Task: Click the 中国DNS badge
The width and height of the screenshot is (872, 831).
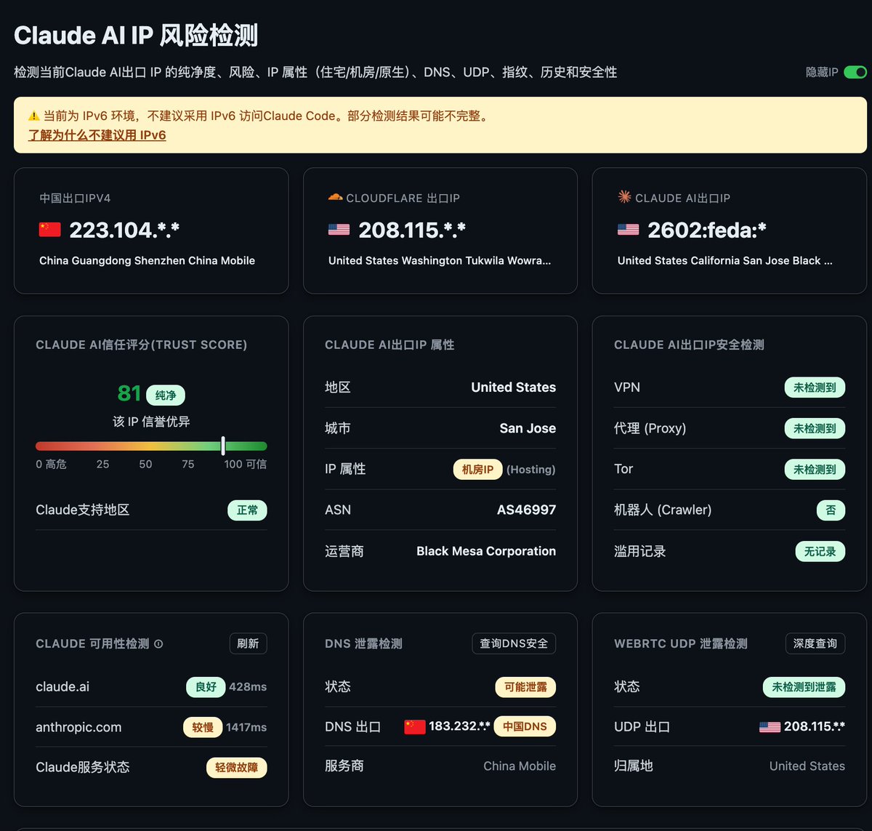Action: point(525,726)
